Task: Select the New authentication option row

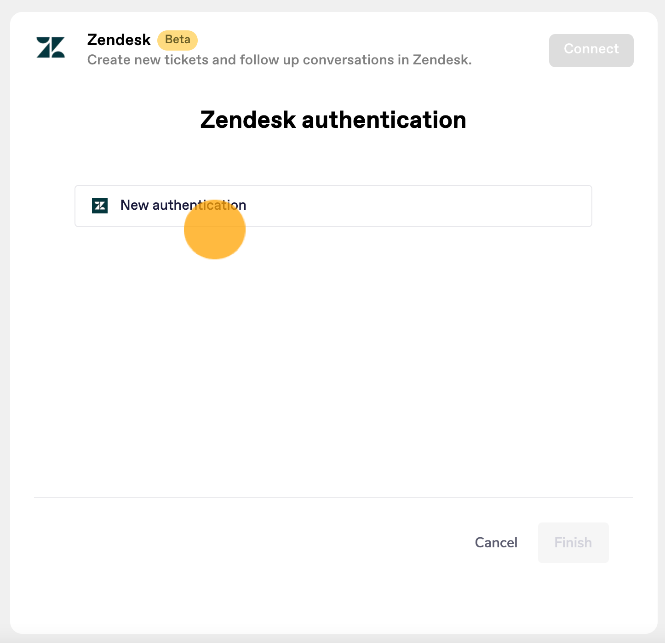Action: (x=333, y=206)
